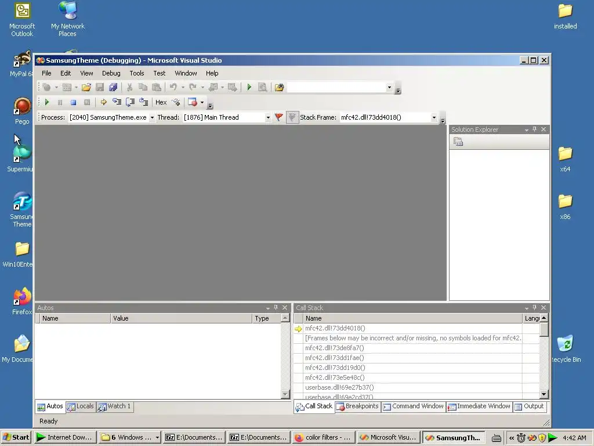Click the New Project icon

[x=46, y=87]
